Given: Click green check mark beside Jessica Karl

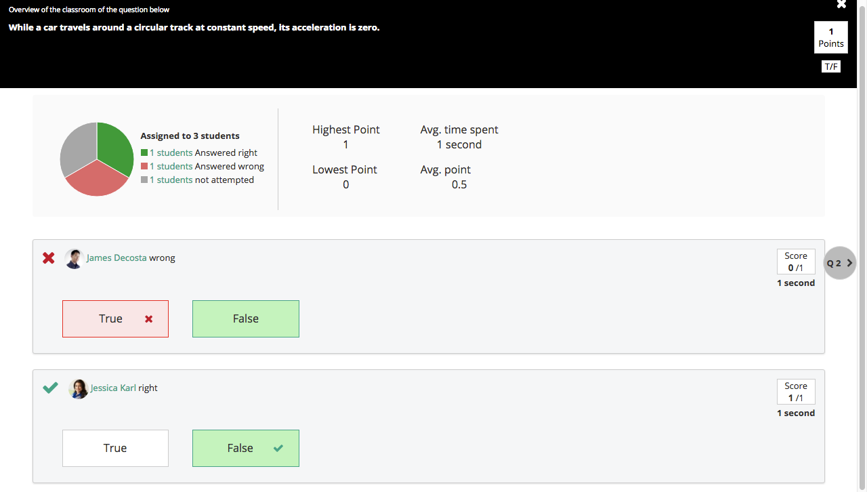Looking at the screenshot, I should tap(50, 388).
